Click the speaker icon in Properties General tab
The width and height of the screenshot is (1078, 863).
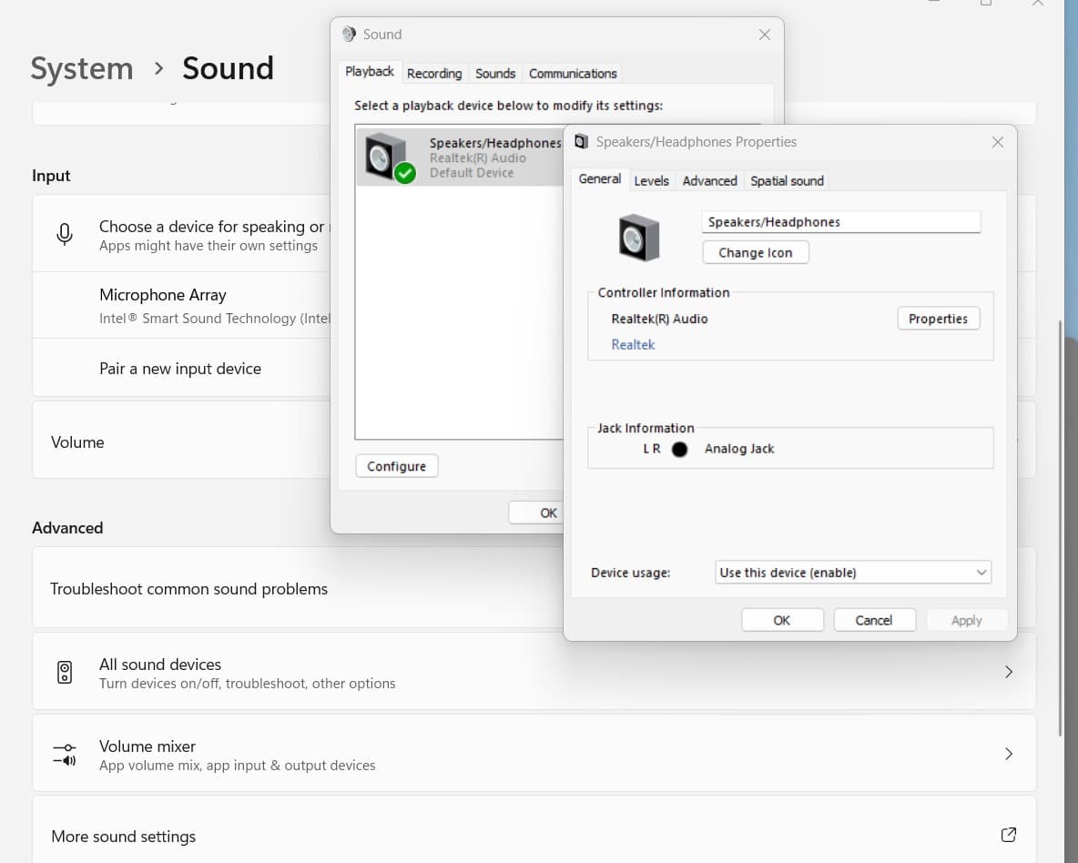point(638,239)
